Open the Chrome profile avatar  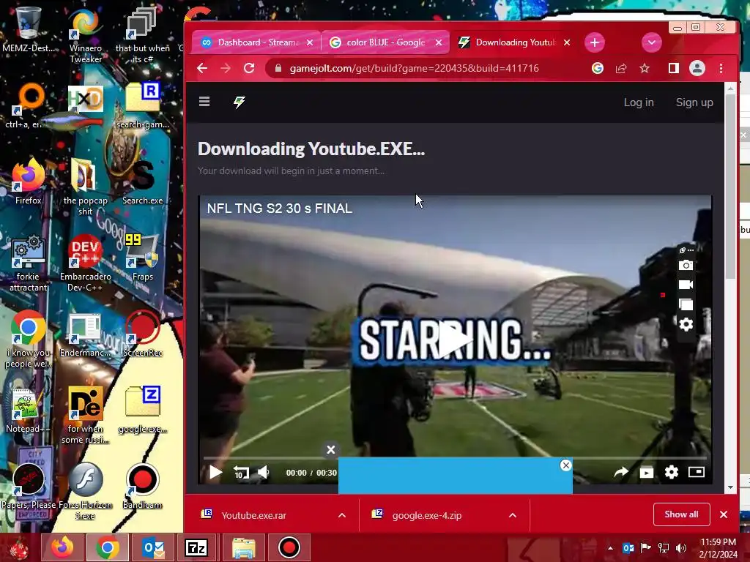click(697, 68)
